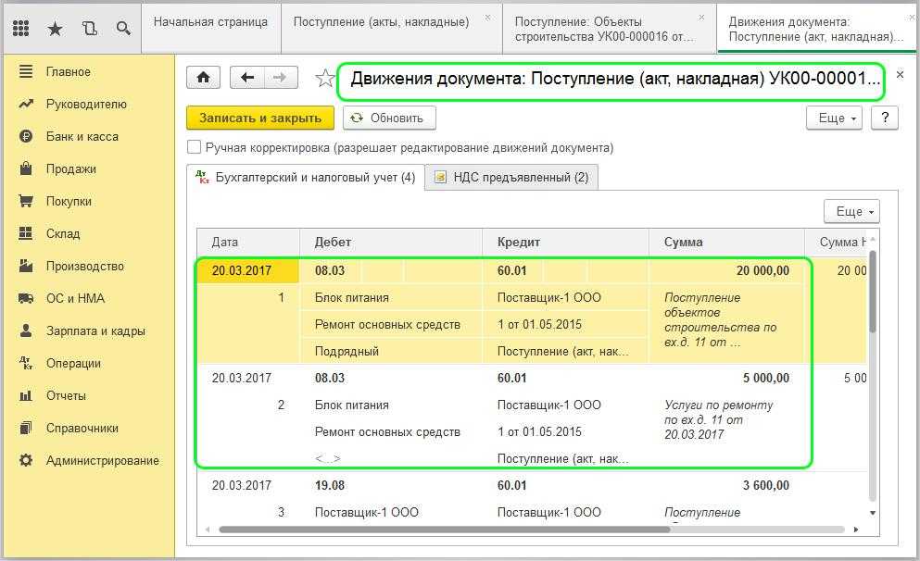Click the search magnifier icon
The width and height of the screenshot is (920, 561).
pyautogui.click(x=123, y=29)
